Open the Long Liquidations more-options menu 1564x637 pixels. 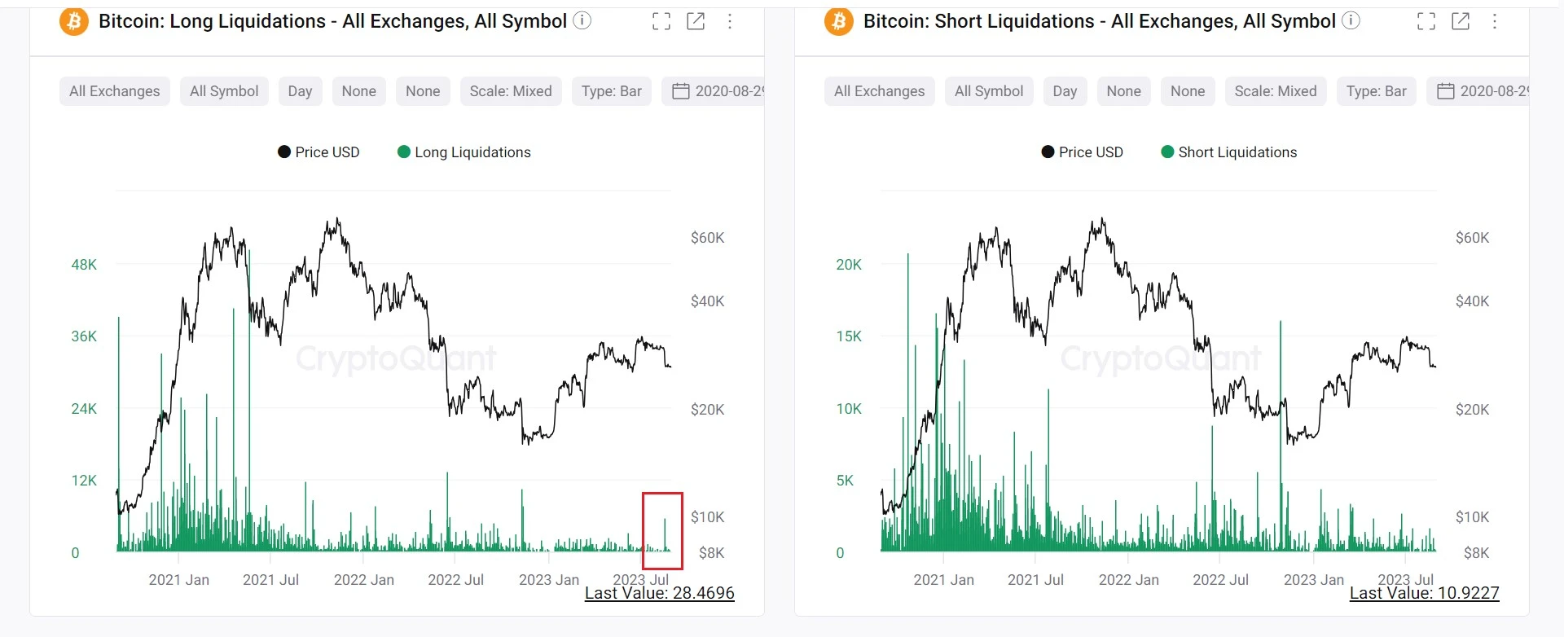pyautogui.click(x=730, y=22)
